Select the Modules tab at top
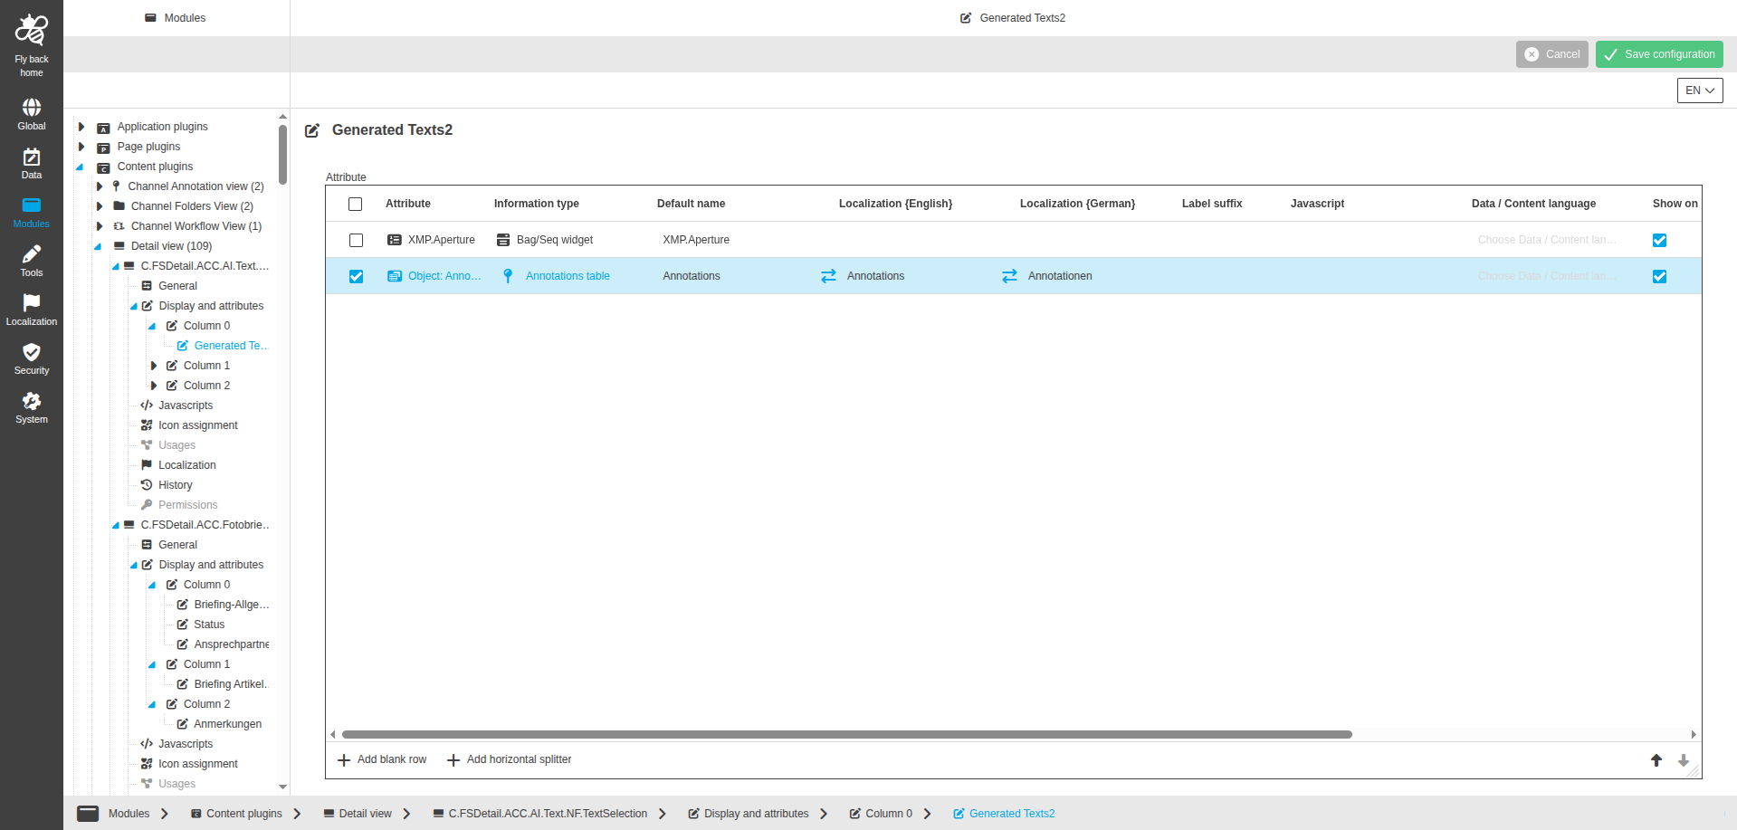This screenshot has width=1737, height=830. tap(176, 18)
